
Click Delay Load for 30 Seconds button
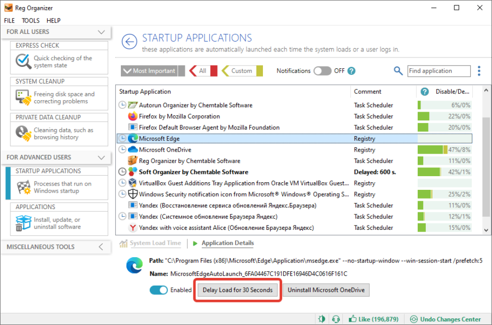pyautogui.click(x=238, y=290)
